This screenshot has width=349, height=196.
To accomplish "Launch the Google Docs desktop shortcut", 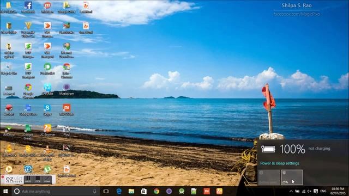I will pos(28,110).
